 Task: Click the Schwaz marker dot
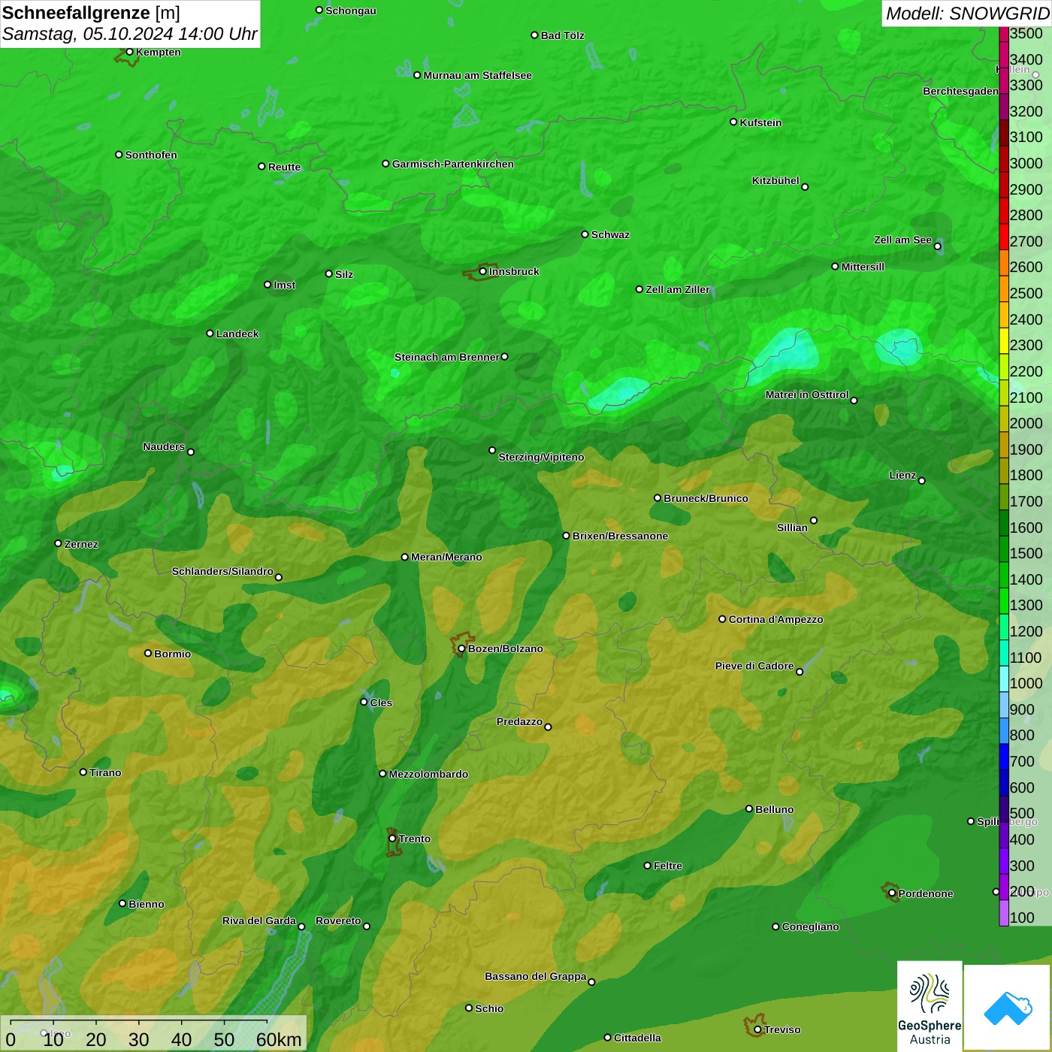pos(585,234)
